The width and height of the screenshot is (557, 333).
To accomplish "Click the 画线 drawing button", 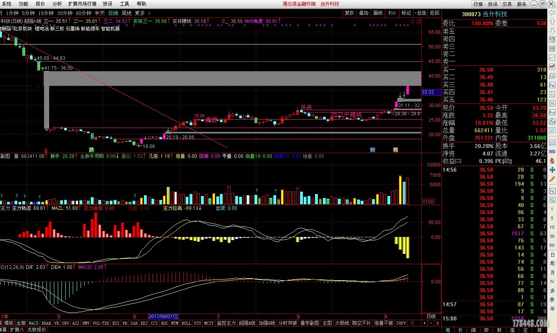I will point(378,13).
